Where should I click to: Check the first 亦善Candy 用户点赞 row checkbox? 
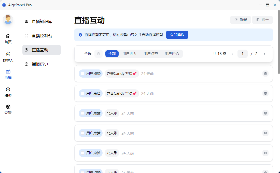(x=82, y=74)
